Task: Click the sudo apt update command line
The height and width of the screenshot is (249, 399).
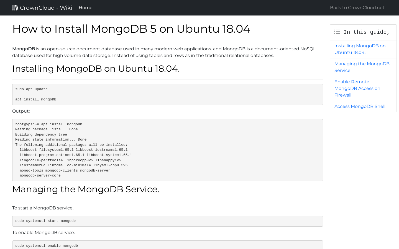Action: [31, 89]
